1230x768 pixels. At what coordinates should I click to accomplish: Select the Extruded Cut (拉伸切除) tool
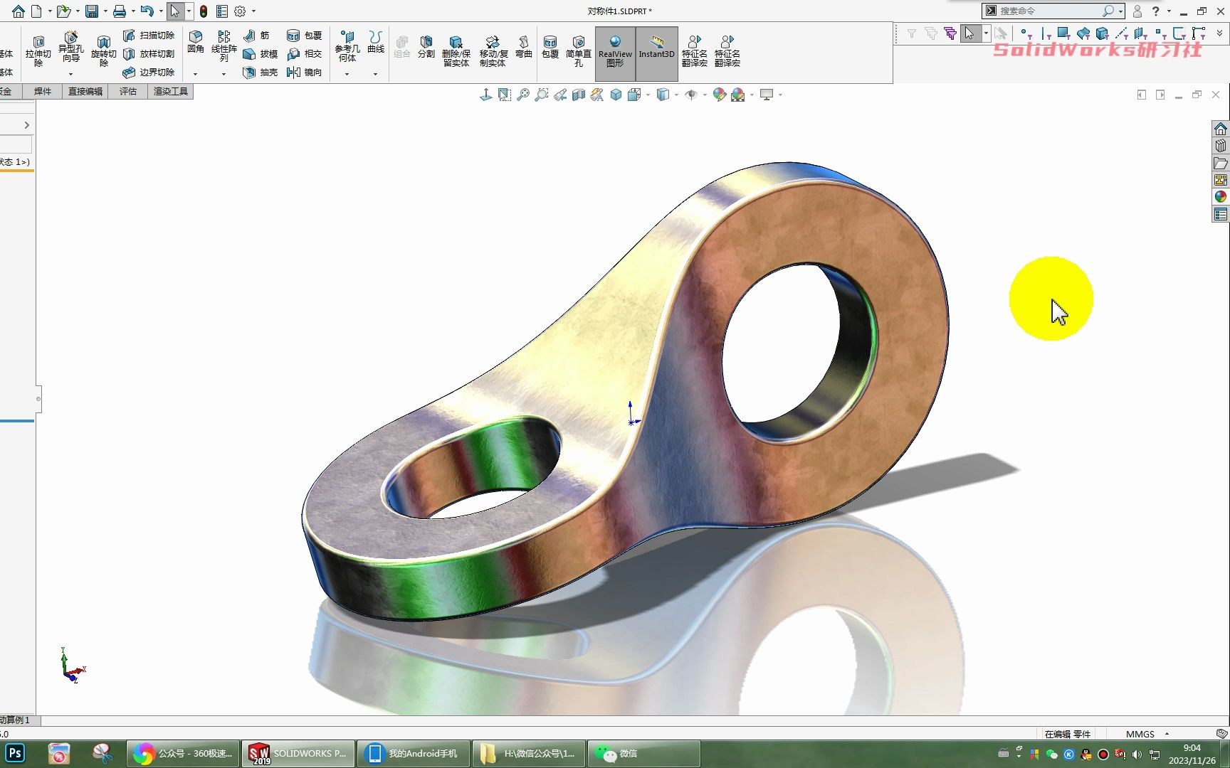tap(38, 52)
